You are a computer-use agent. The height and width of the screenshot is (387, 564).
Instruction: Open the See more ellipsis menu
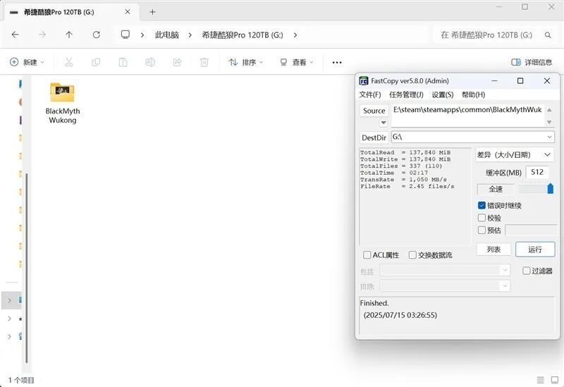(337, 62)
